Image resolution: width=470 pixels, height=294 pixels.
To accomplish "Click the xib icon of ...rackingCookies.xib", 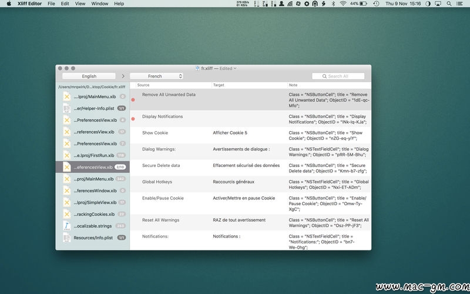I will tap(66, 214).
